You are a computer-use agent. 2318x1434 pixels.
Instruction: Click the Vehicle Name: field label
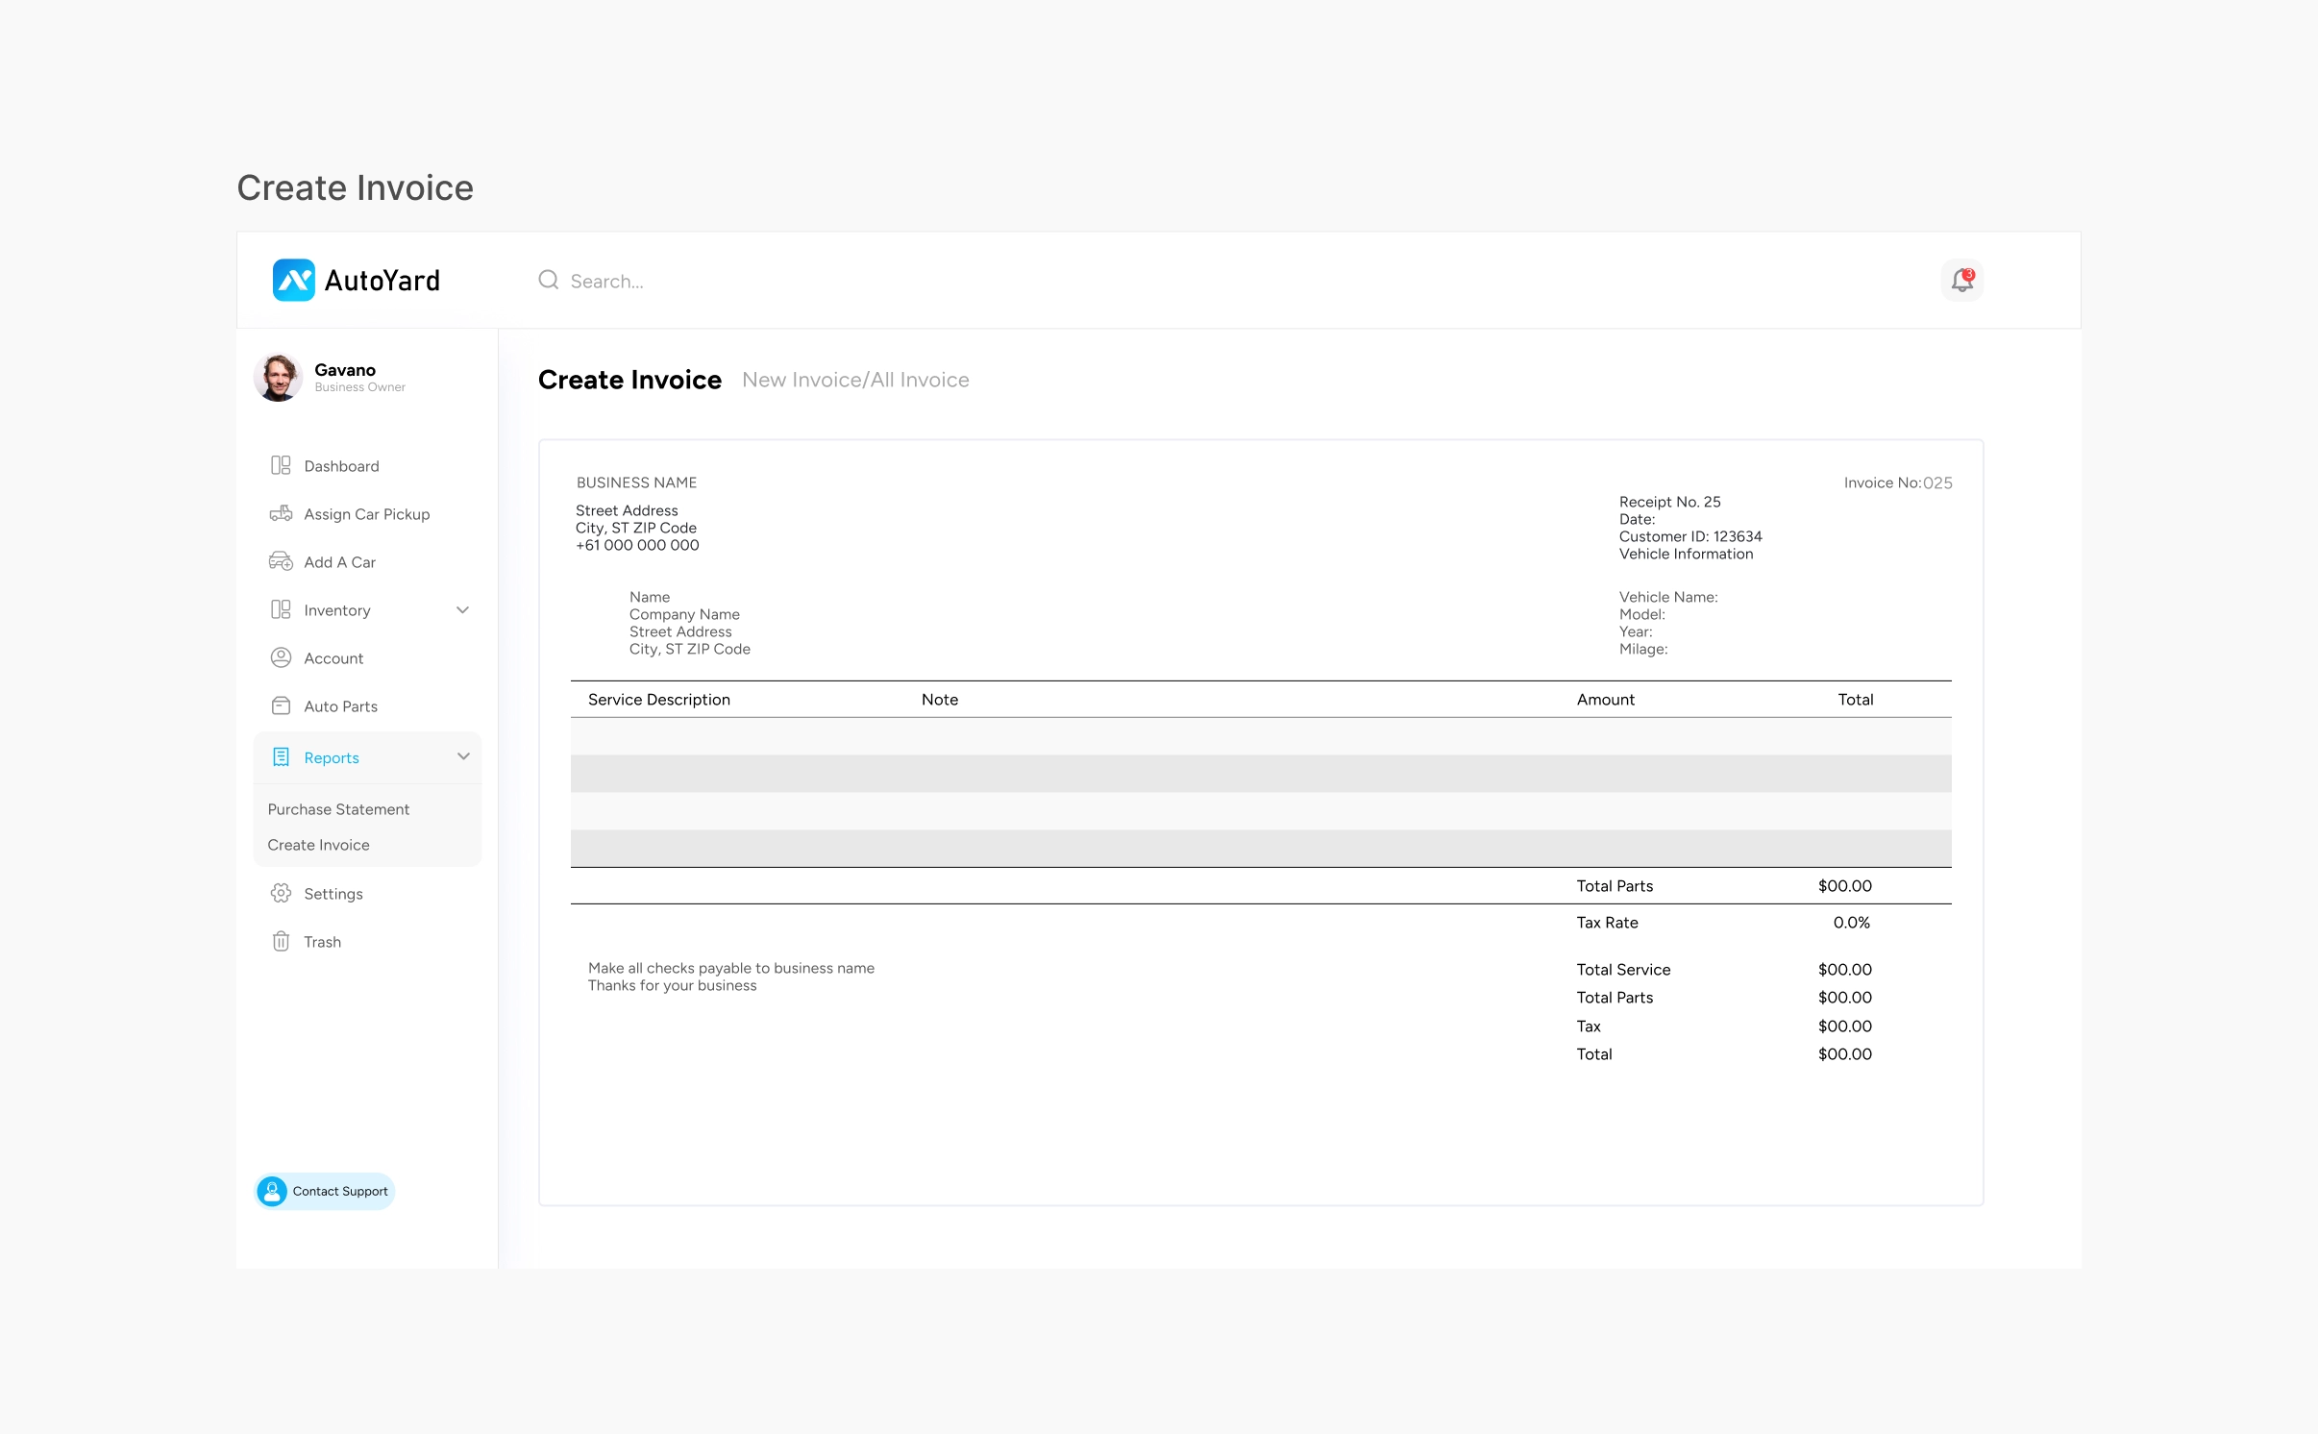click(x=1668, y=597)
